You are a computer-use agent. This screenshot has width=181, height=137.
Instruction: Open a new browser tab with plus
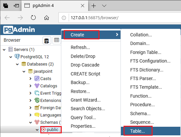[93, 6]
